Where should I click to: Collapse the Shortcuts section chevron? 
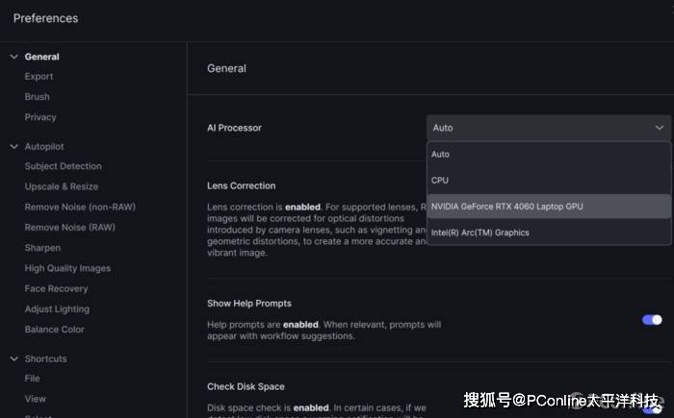[13, 358]
